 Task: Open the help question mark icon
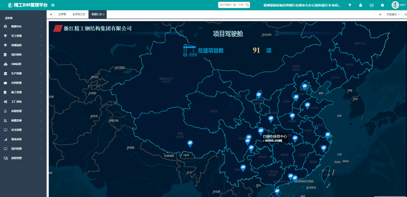(x=383, y=5)
